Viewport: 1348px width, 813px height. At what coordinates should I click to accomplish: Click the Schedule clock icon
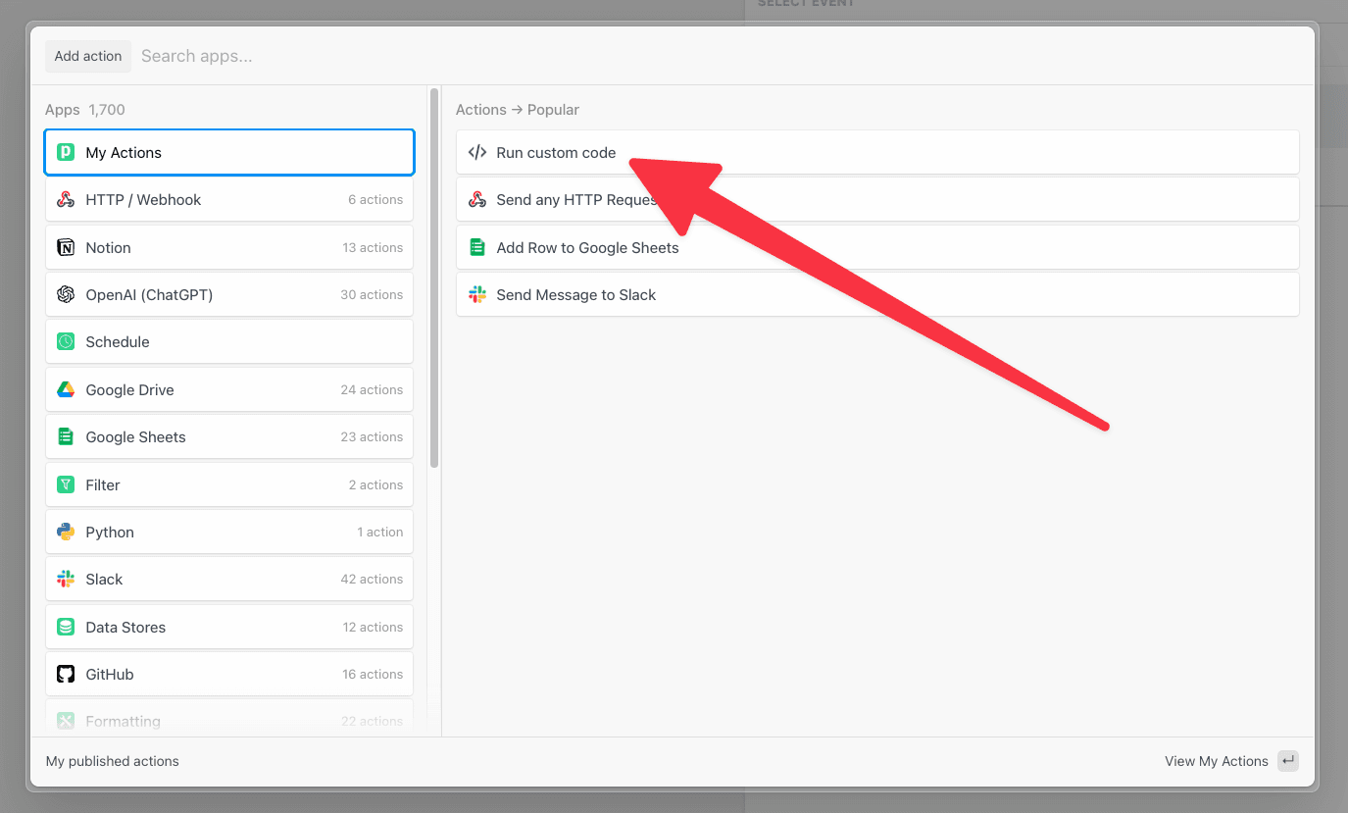(66, 341)
